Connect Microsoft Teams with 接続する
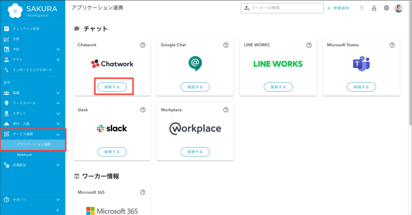 [x=362, y=87]
